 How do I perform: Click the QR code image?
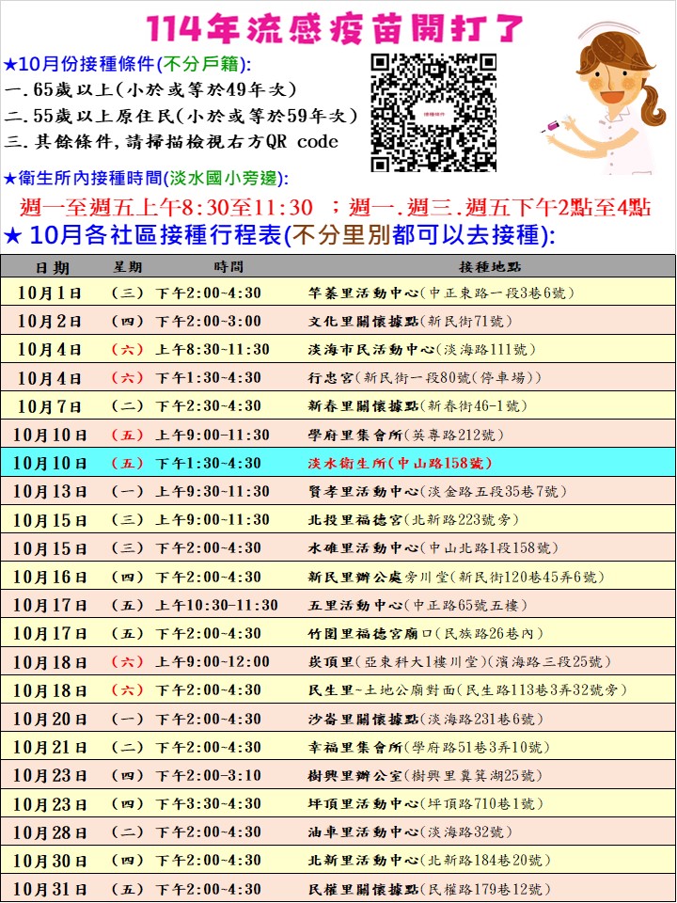(x=433, y=112)
